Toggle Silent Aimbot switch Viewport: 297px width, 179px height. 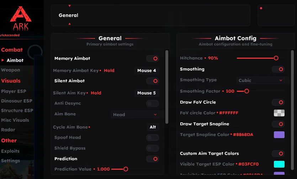[153, 81]
